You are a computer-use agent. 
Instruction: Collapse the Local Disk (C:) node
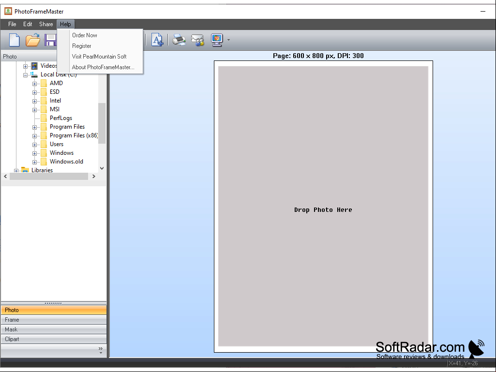coord(25,75)
